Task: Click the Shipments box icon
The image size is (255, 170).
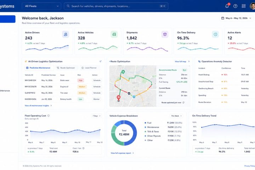Action: click(x=165, y=34)
